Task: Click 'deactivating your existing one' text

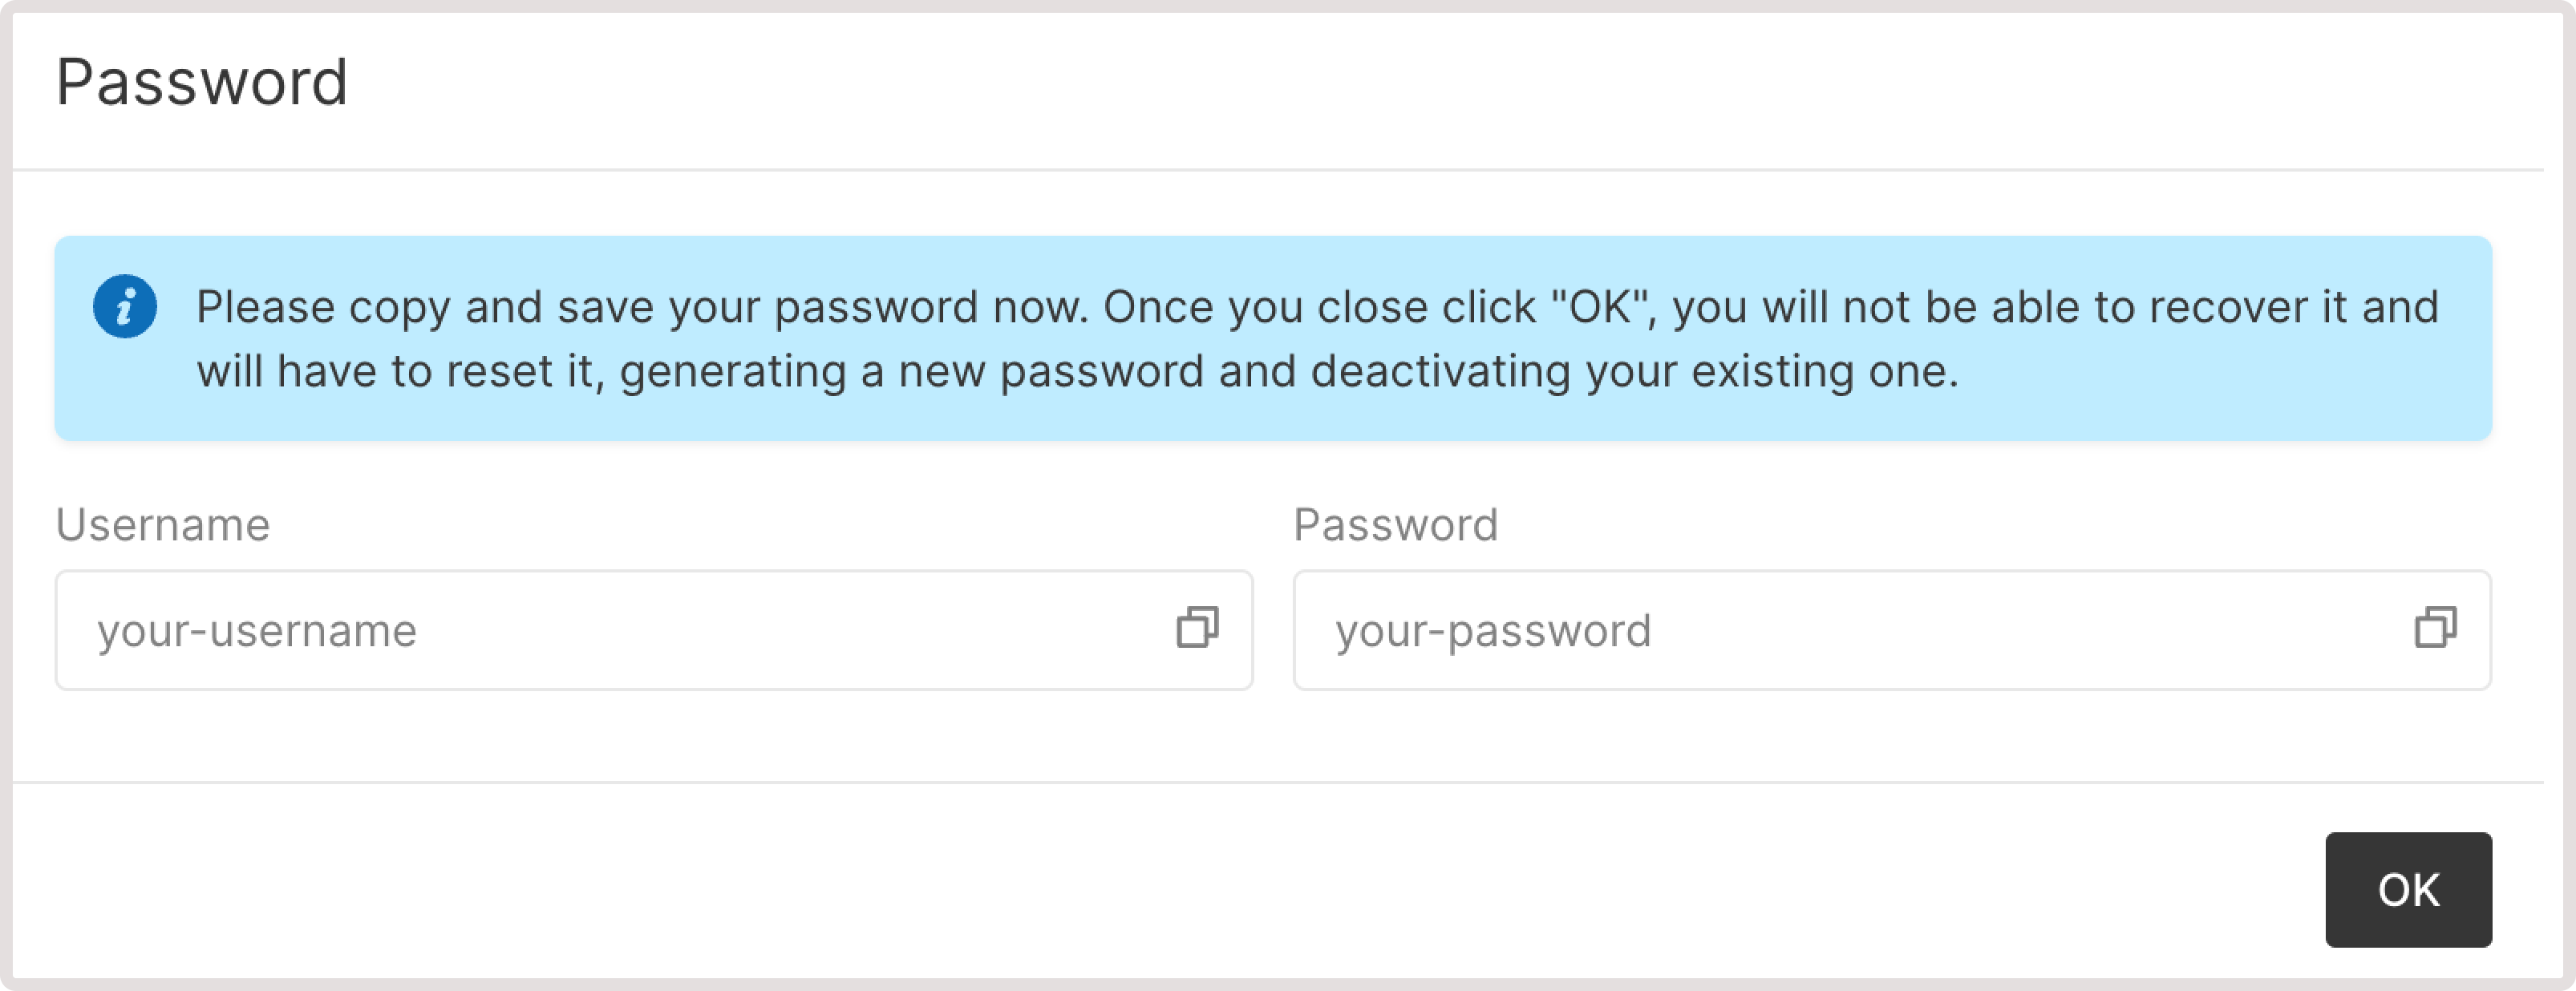Action: (x=1634, y=371)
